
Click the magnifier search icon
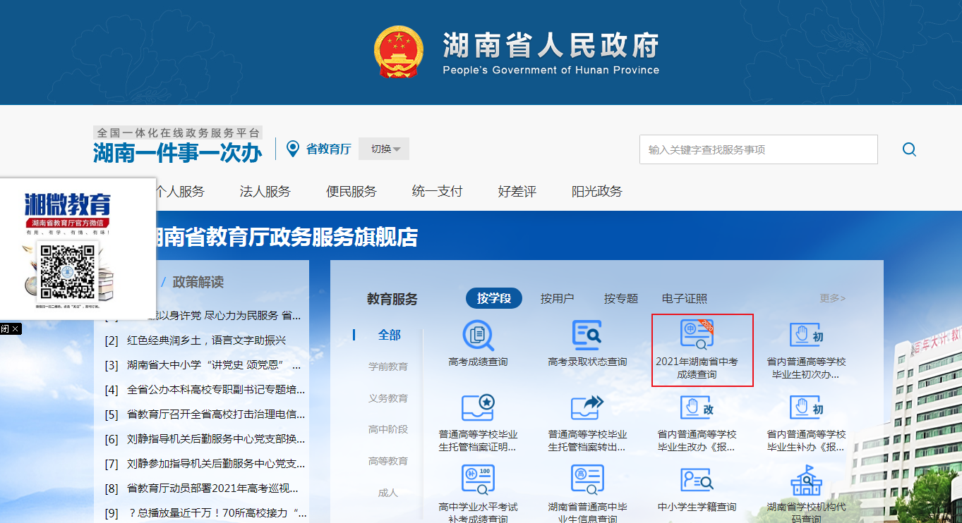pos(909,149)
